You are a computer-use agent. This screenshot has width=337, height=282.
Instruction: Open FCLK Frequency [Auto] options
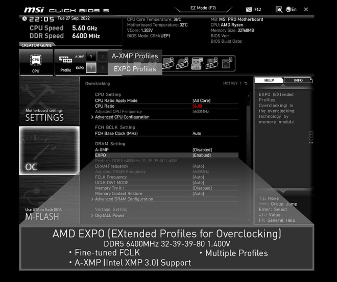198,177
